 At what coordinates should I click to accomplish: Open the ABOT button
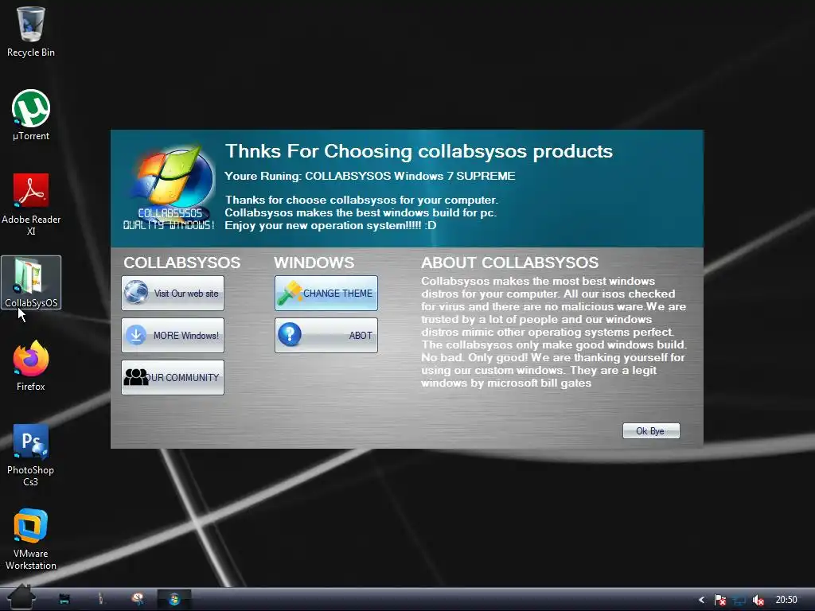[x=326, y=335]
